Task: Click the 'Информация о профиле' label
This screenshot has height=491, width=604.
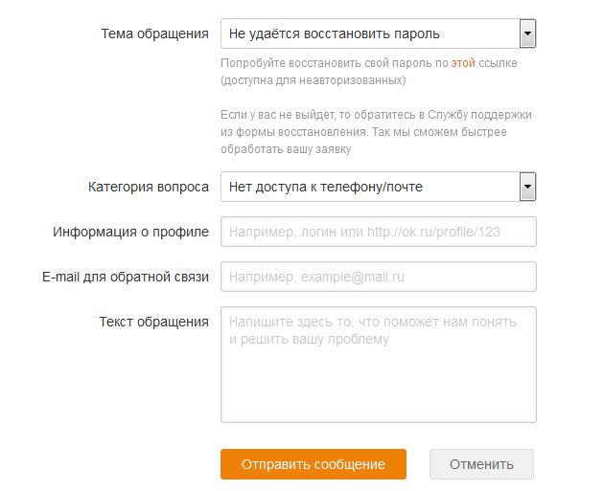Action: [131, 232]
